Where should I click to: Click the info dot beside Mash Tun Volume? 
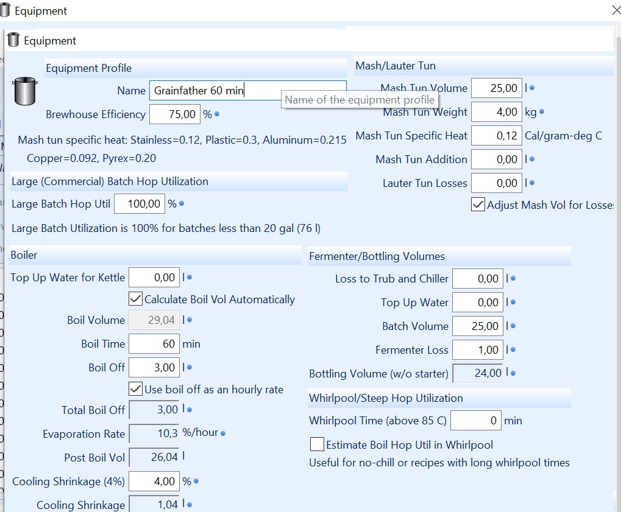(x=531, y=88)
